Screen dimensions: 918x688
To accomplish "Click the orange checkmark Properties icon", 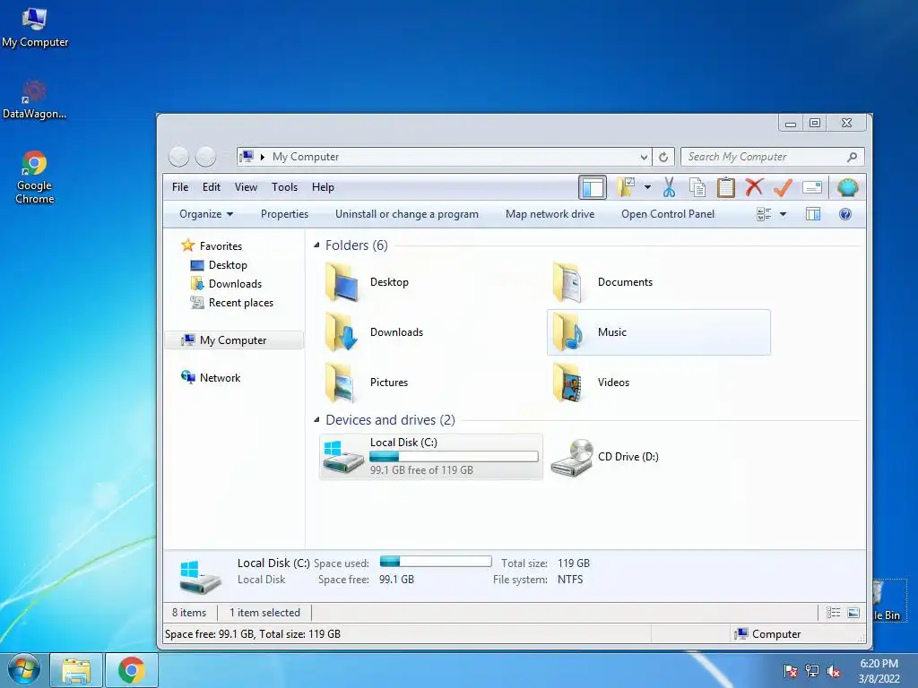I will [783, 187].
